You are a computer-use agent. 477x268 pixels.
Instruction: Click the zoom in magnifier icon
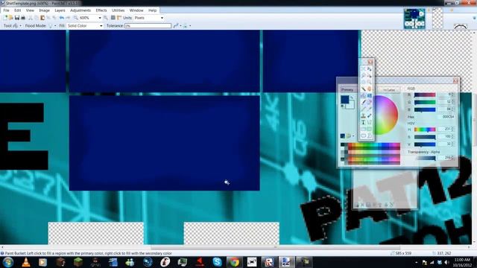pos(106,18)
